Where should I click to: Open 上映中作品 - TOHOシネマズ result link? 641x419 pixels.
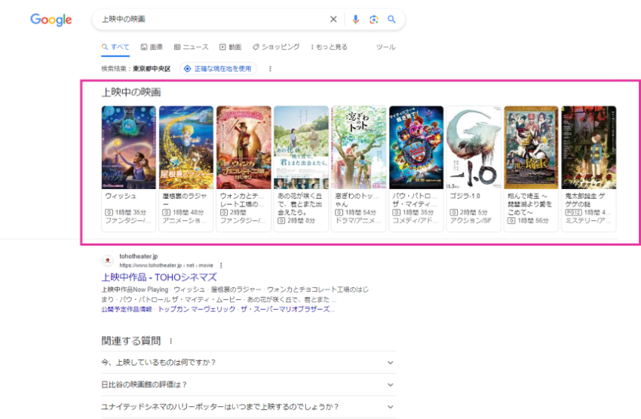(159, 277)
